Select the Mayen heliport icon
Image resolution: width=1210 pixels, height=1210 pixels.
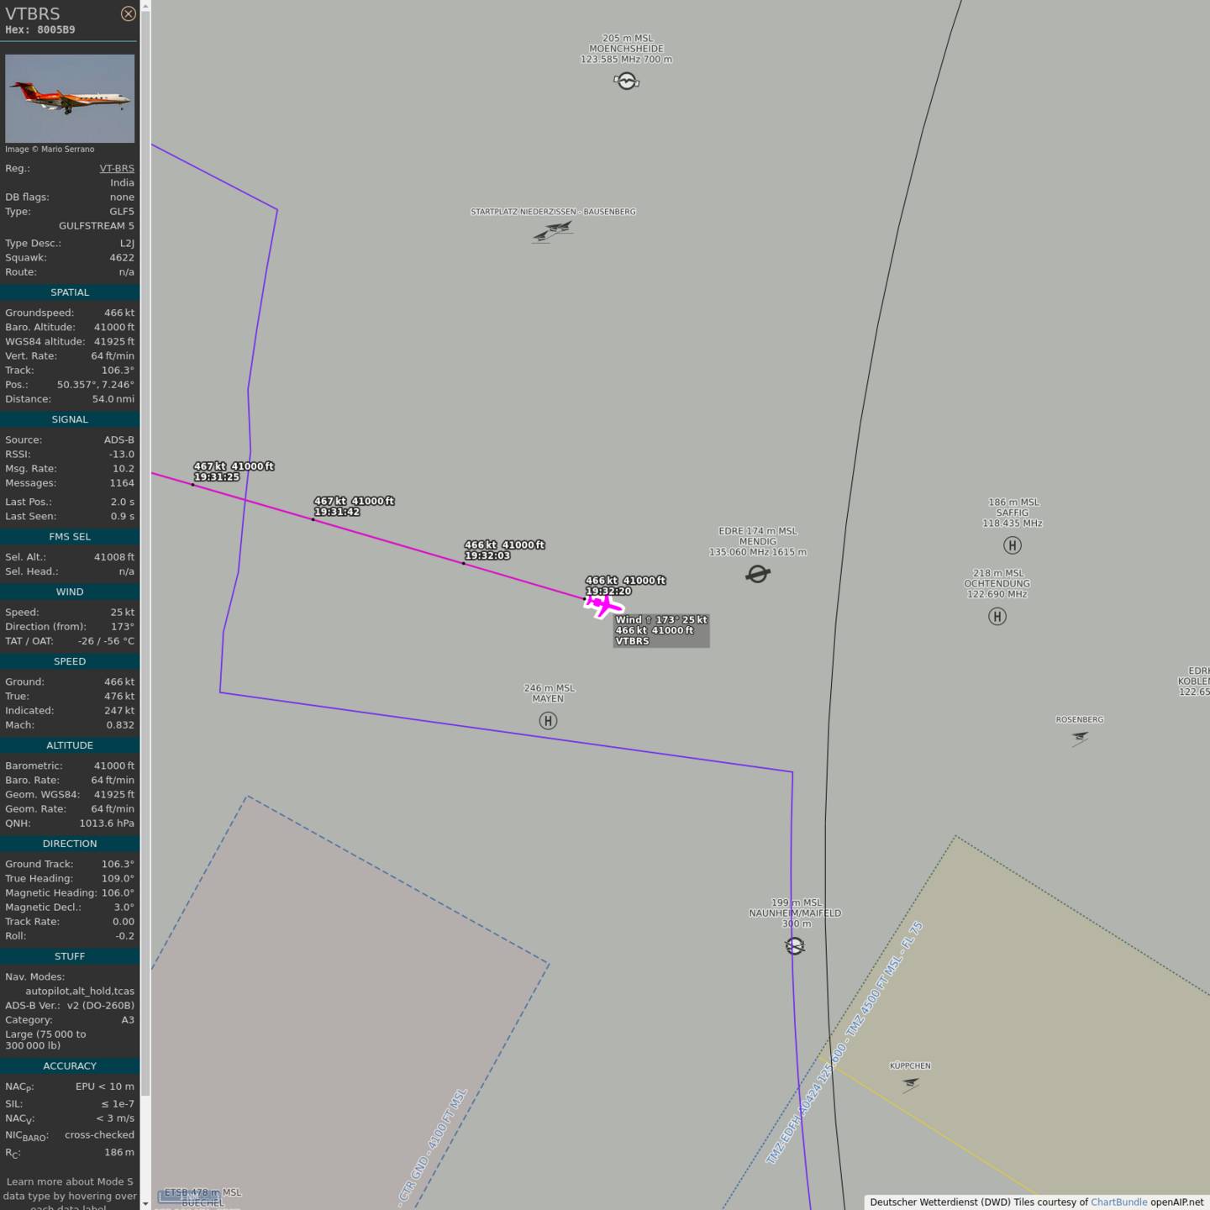coord(548,721)
